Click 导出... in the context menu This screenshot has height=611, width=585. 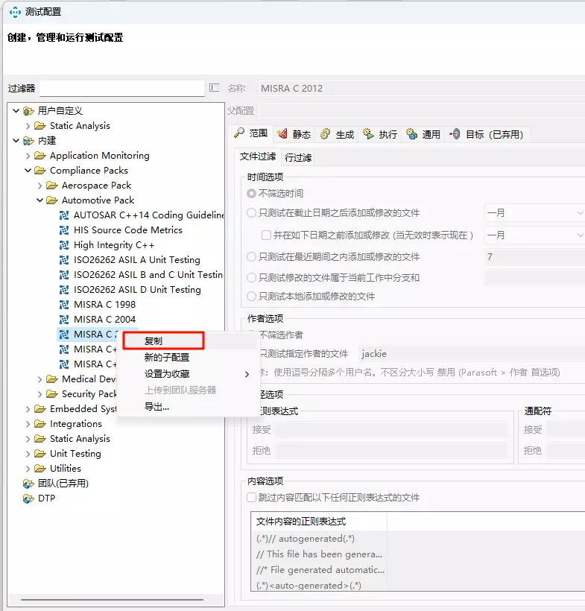(156, 407)
